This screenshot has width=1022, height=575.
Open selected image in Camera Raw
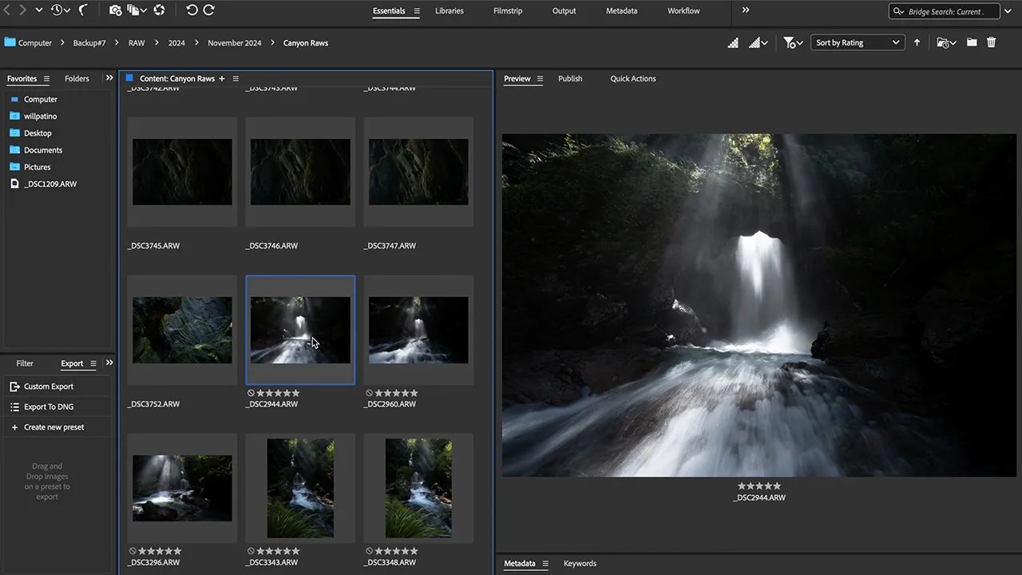click(x=159, y=10)
